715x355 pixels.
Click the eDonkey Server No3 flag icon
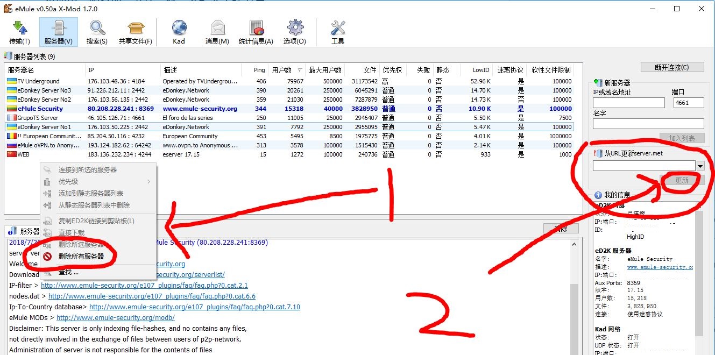point(11,90)
